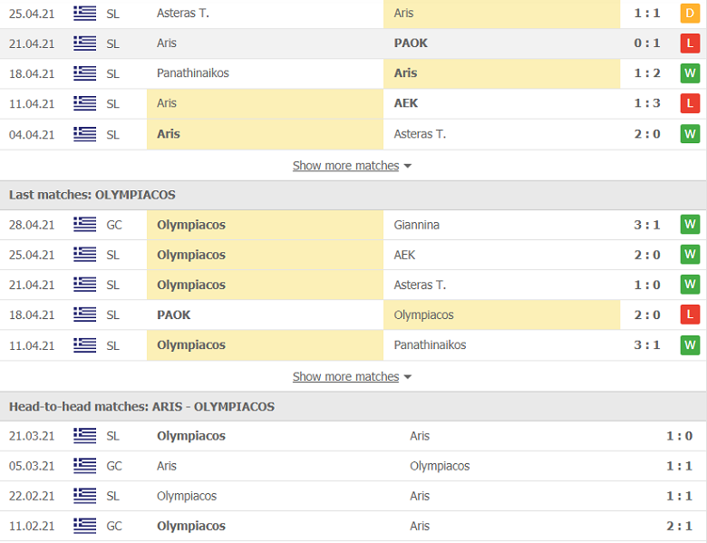Click the 1 : 1 score in the 05.03.21 head-to-head row
Image resolution: width=707 pixels, height=543 pixels.
[x=680, y=466]
